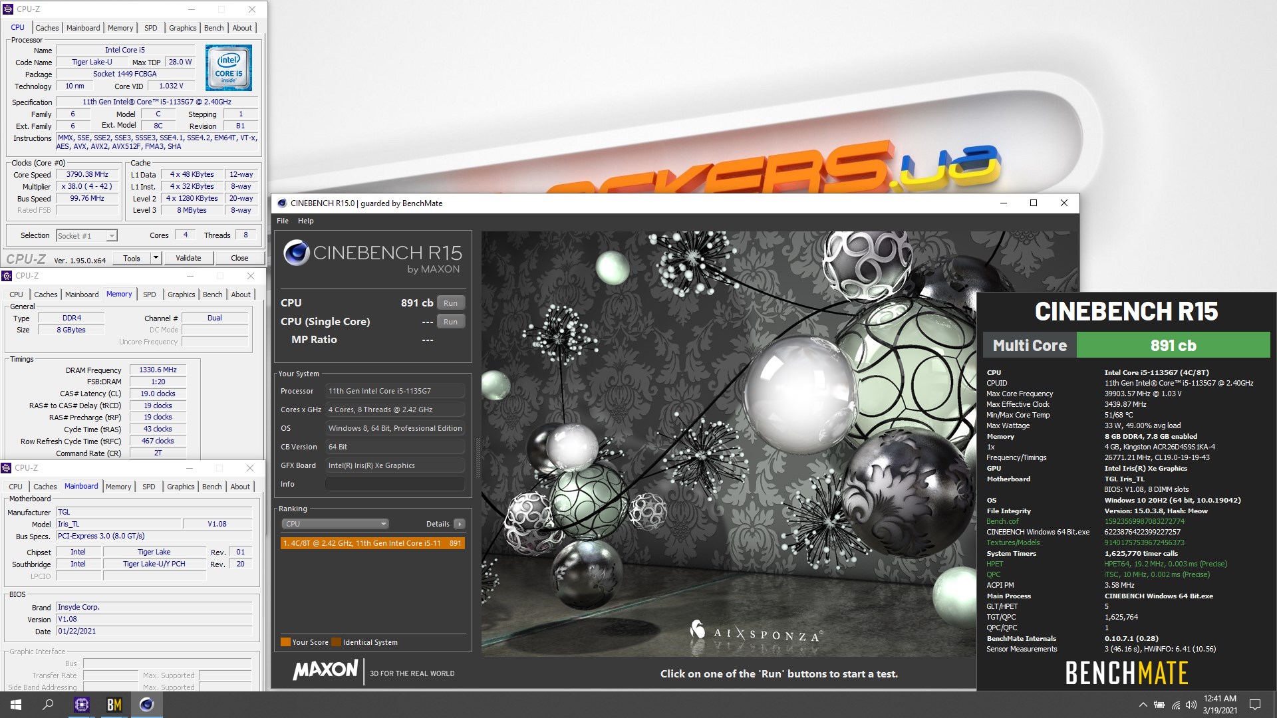Switch to Caches tab in top CPU-Z

pyautogui.click(x=47, y=28)
